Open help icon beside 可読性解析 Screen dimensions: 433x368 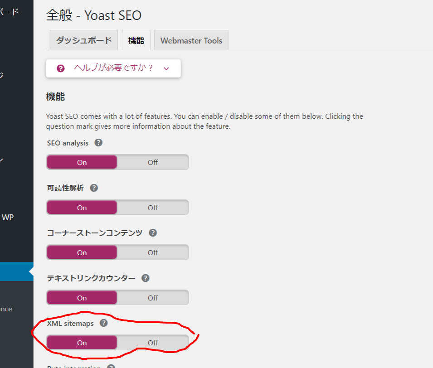point(94,188)
